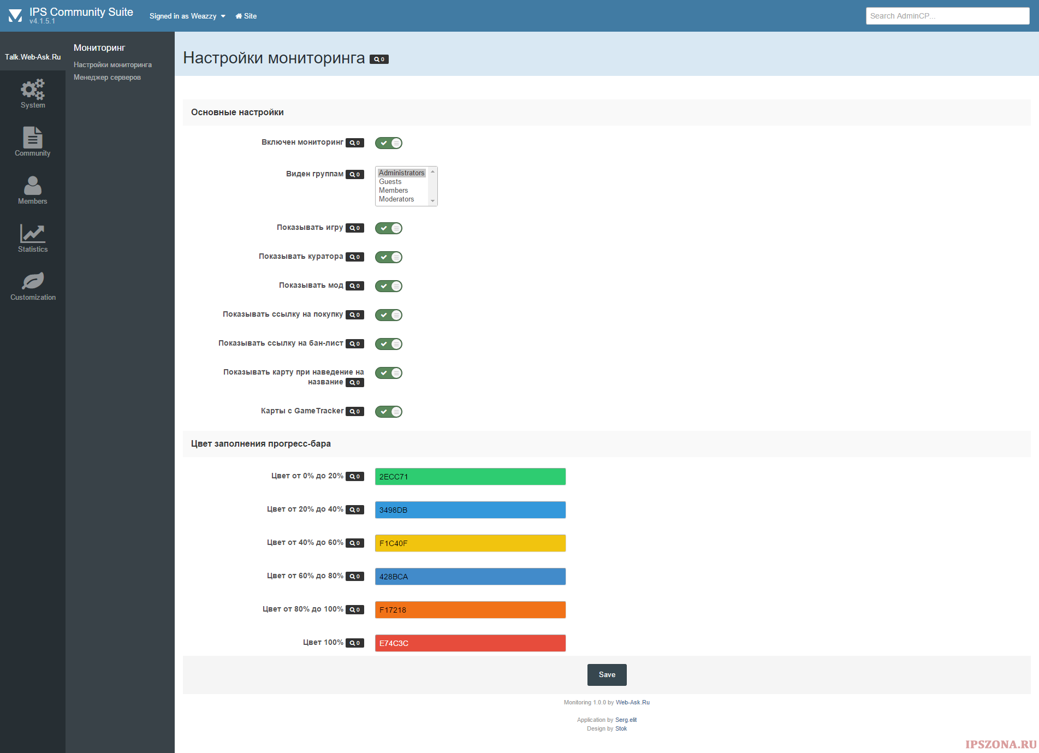Click the search badge beside the page title
This screenshot has height=753, width=1039.
click(379, 60)
